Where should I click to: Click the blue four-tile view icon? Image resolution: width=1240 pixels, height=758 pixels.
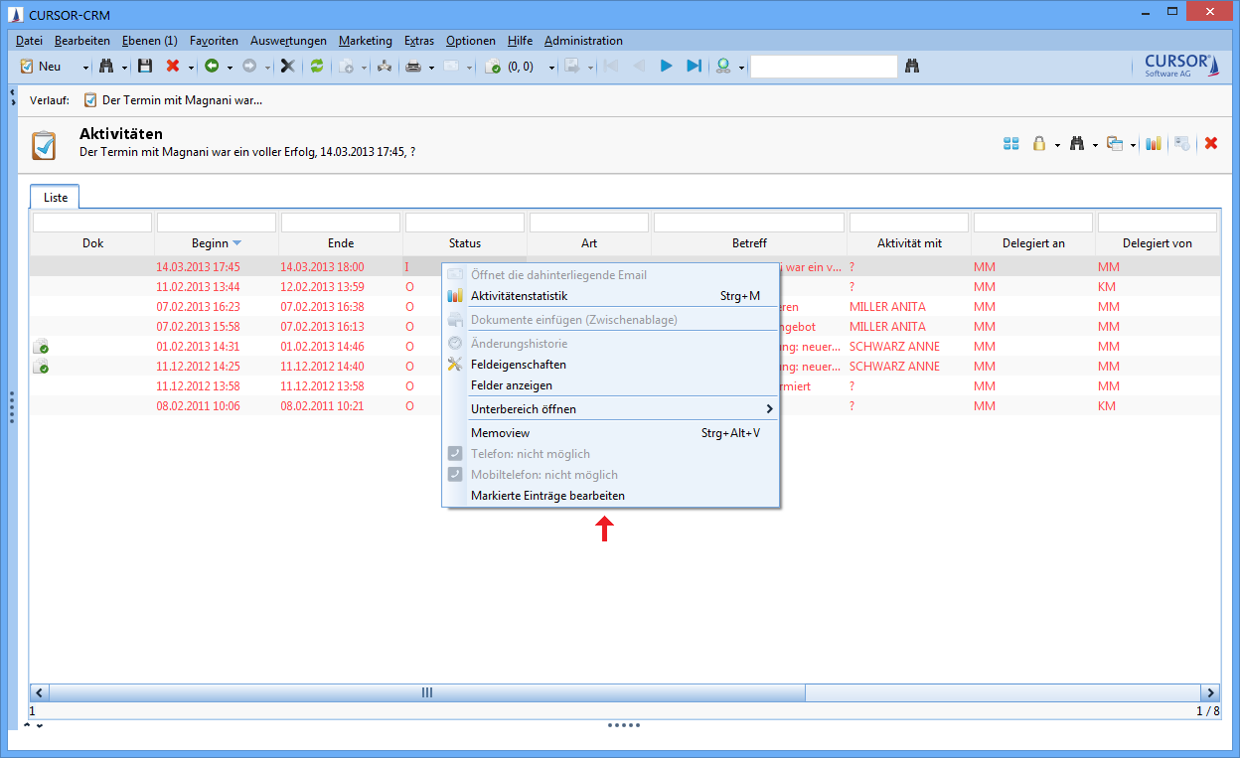coord(1011,143)
